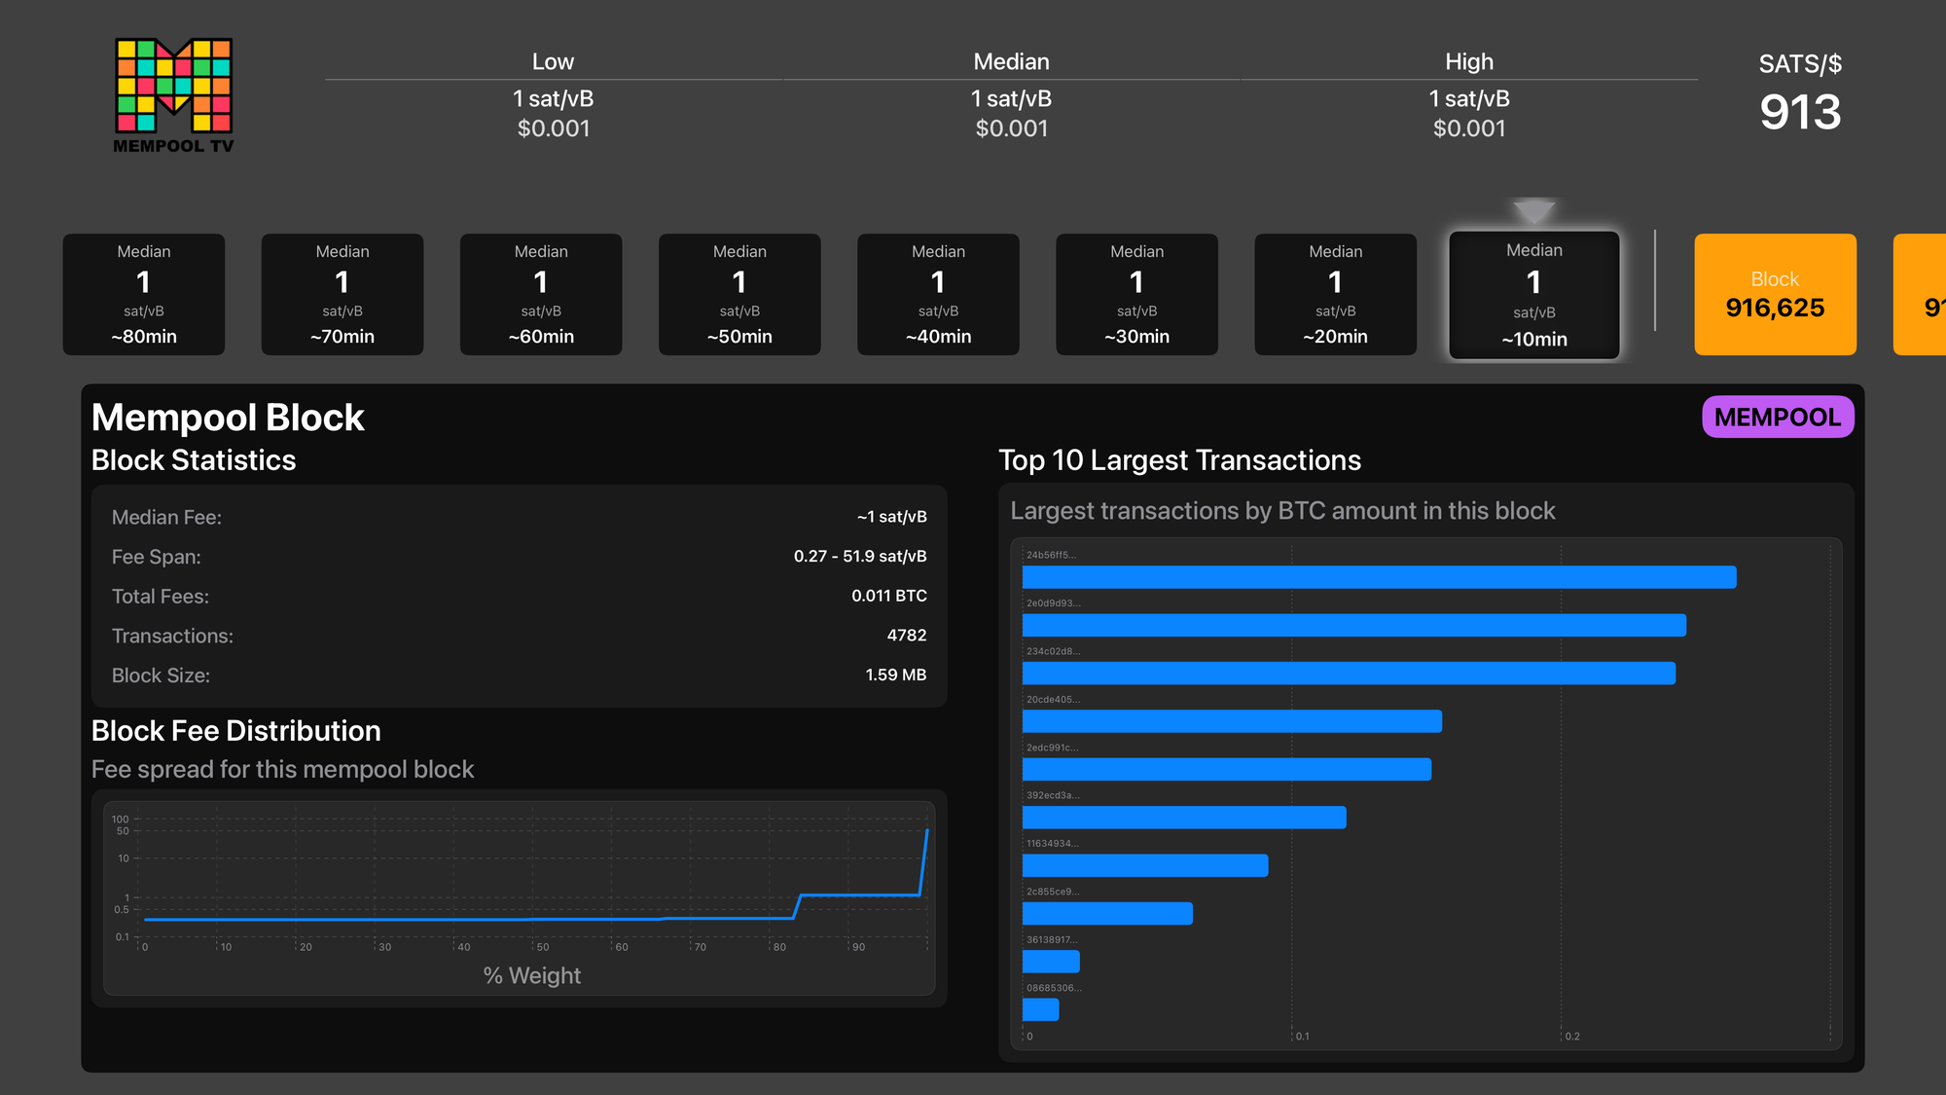The height and width of the screenshot is (1095, 1946).
Task: Open the partially visible orange block
Action: click(x=1922, y=295)
